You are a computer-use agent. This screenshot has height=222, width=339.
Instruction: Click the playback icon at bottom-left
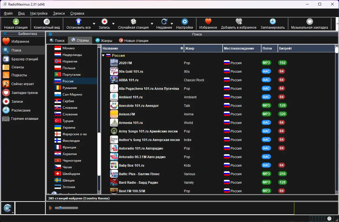point(7,208)
